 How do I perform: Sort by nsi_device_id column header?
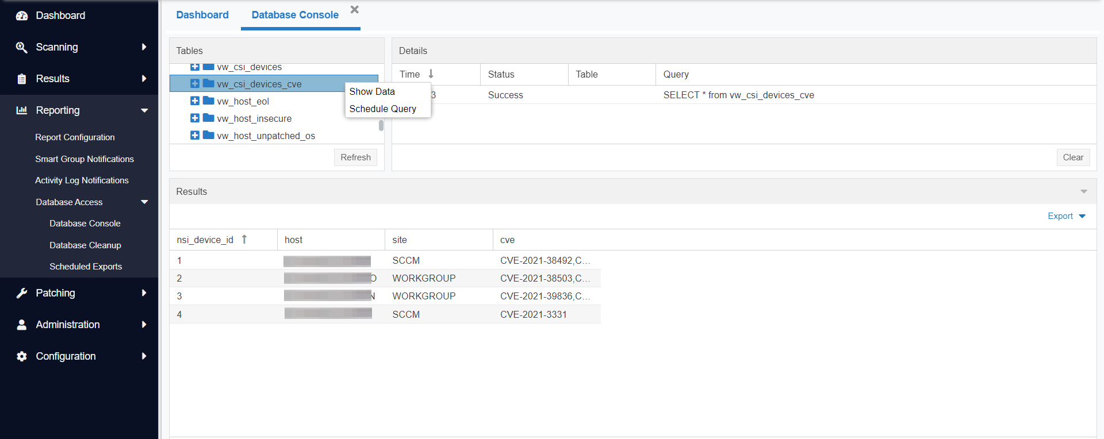pyautogui.click(x=205, y=240)
